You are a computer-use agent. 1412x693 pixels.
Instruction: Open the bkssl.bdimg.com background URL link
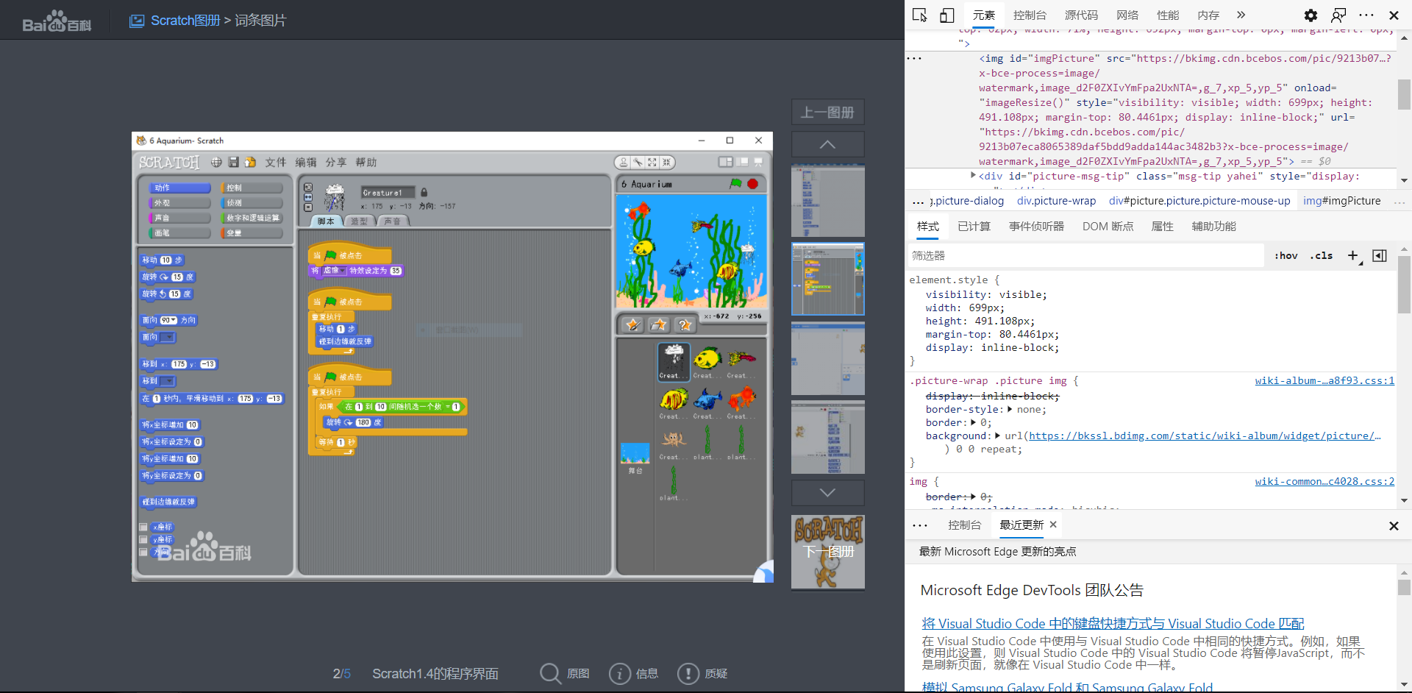pyautogui.click(x=1205, y=436)
